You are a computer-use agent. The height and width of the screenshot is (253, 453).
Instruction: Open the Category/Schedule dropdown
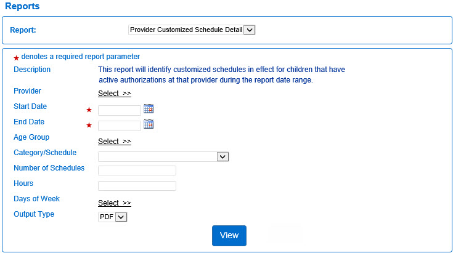click(163, 157)
